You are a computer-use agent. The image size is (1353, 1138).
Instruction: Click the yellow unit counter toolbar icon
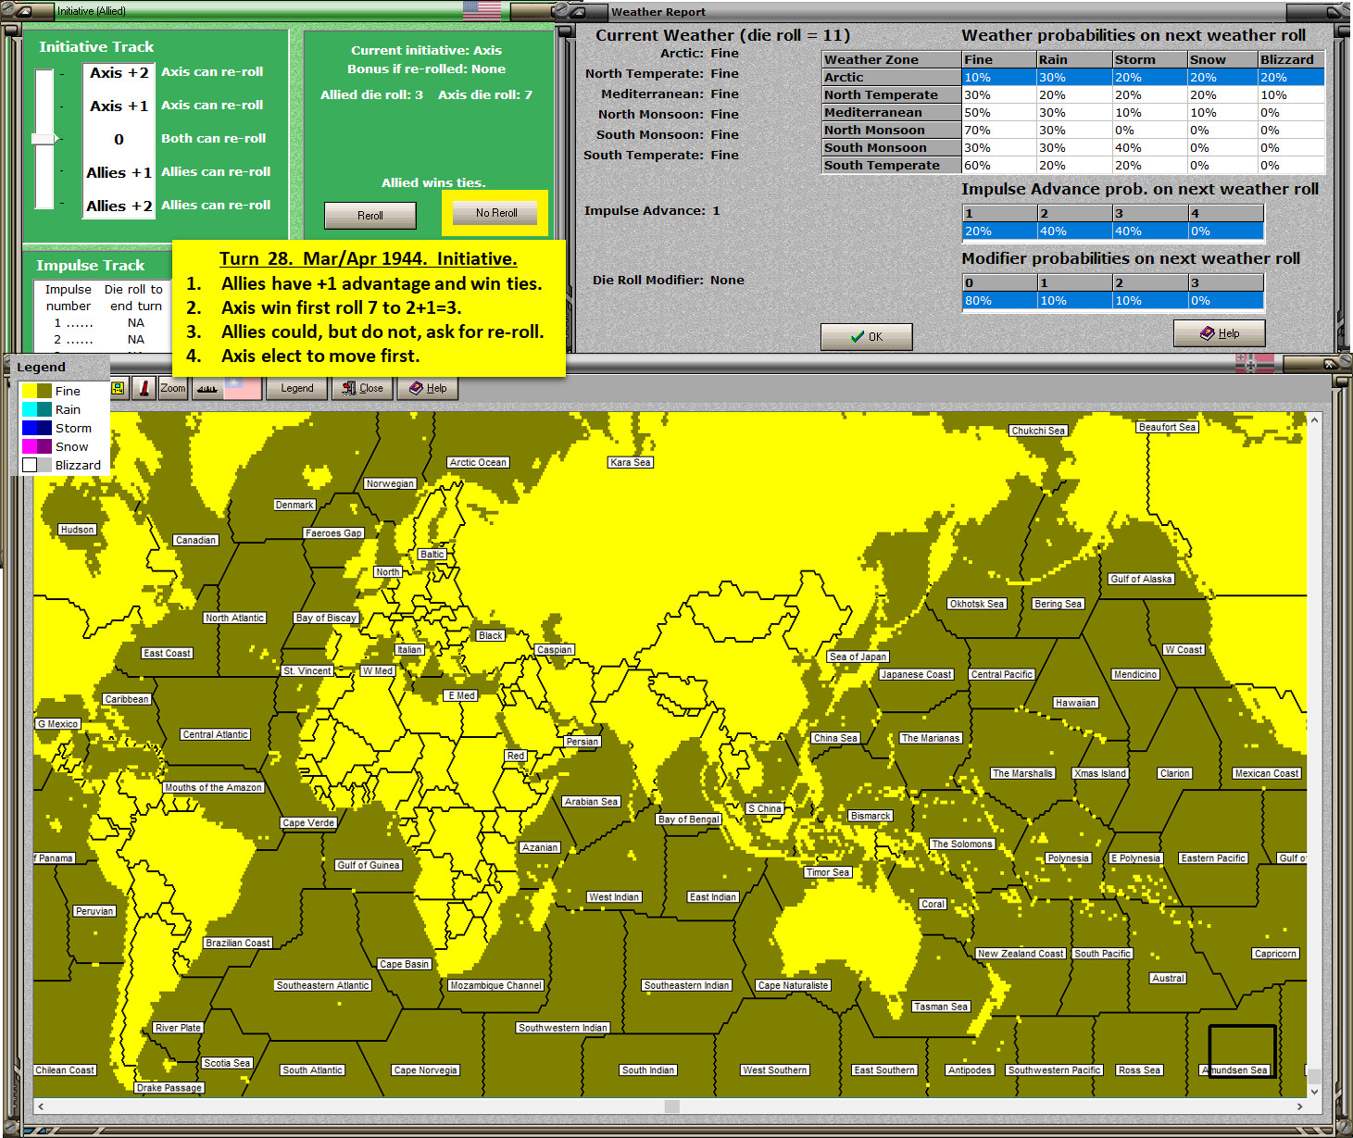pos(118,388)
